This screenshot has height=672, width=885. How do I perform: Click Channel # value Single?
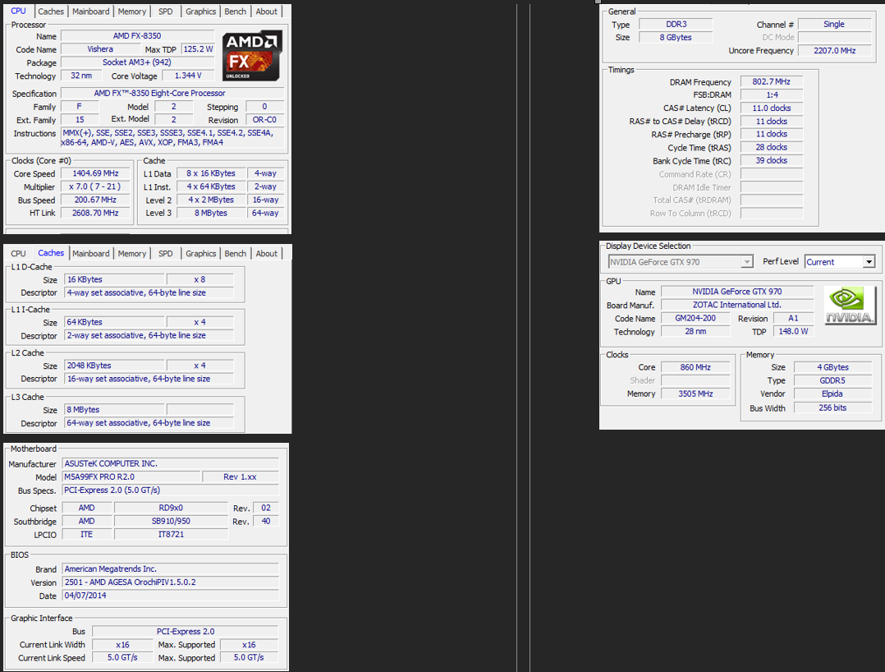point(833,25)
